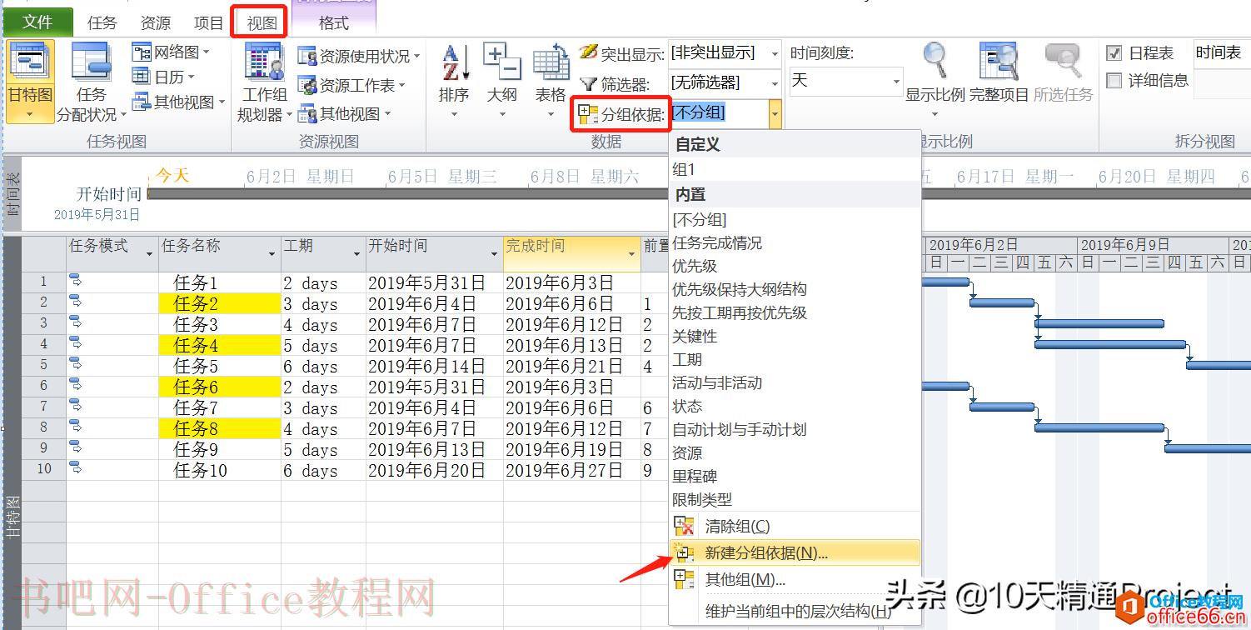
Task: Open the File (文件) tab
Action: (x=37, y=22)
